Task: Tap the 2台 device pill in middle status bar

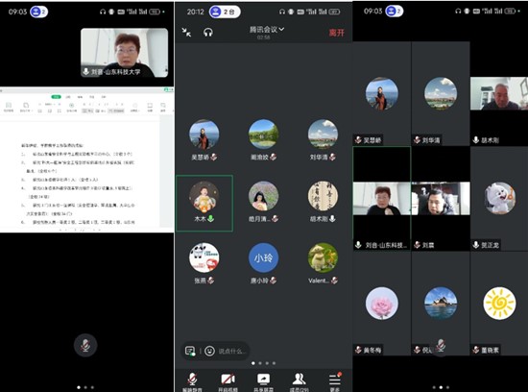Action: [x=225, y=12]
